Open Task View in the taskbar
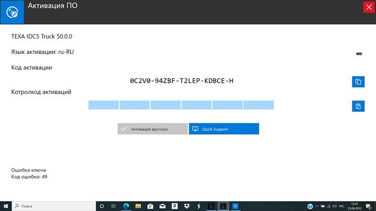 (114, 206)
